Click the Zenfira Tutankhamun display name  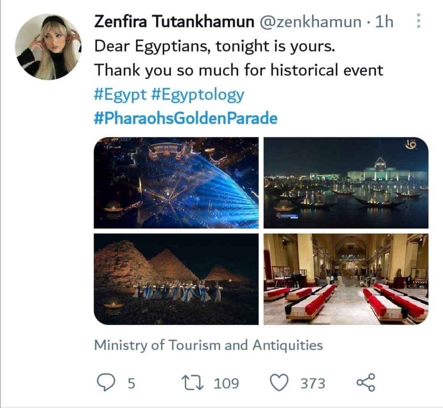pyautogui.click(x=174, y=22)
